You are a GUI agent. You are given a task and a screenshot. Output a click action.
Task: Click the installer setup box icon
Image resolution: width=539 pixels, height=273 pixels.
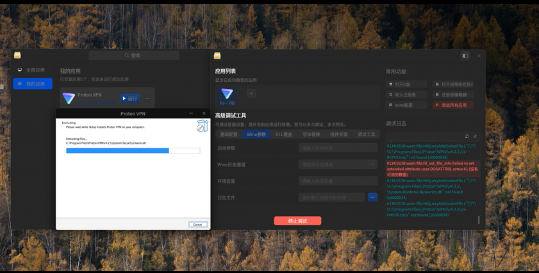click(x=202, y=126)
